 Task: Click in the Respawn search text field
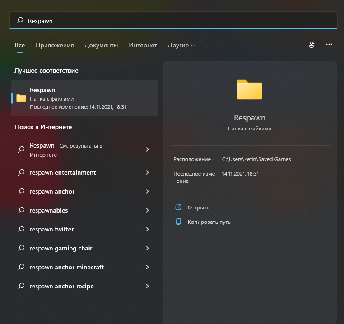click(181, 20)
